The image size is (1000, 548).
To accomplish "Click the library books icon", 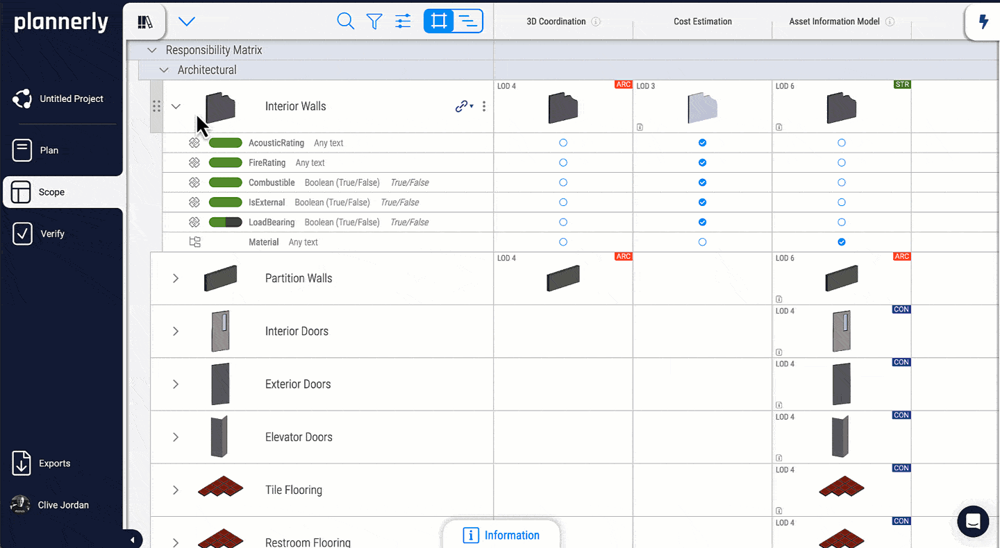I will (x=145, y=22).
